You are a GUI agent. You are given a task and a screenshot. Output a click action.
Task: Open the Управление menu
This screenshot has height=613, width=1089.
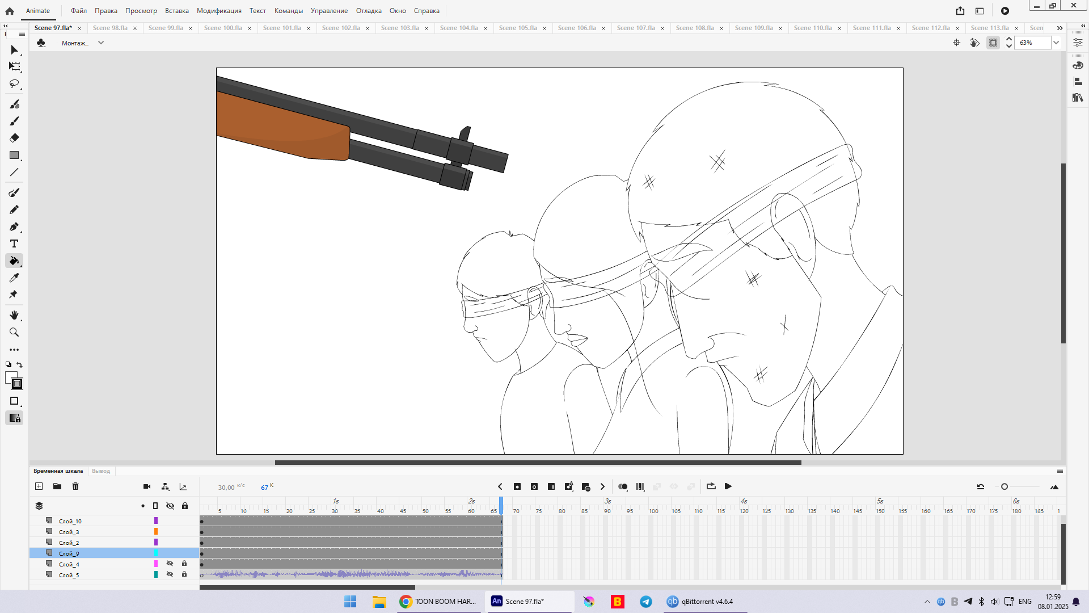click(x=329, y=11)
